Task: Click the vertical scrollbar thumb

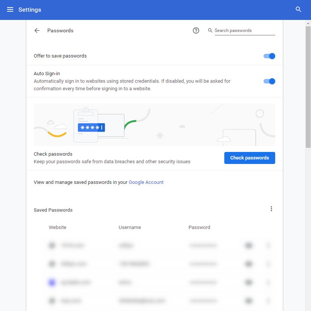Action: pyautogui.click(x=308, y=87)
